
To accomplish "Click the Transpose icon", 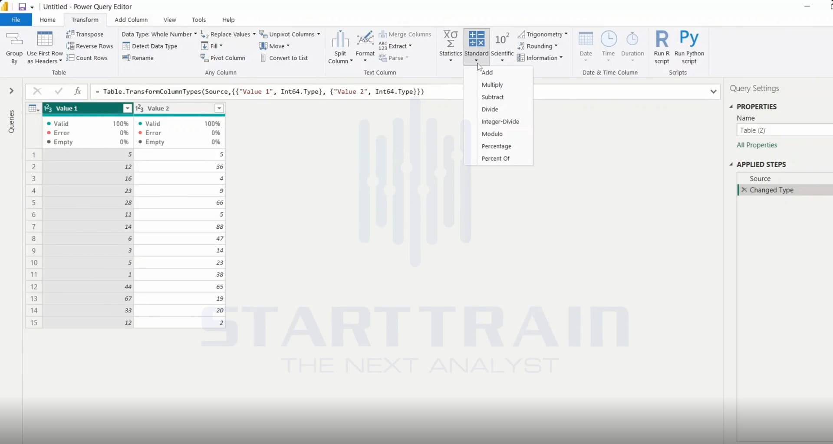I will (x=70, y=34).
